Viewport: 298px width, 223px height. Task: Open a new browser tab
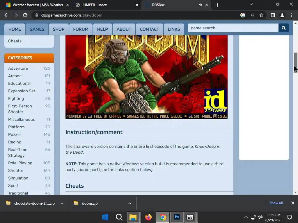[218, 5]
